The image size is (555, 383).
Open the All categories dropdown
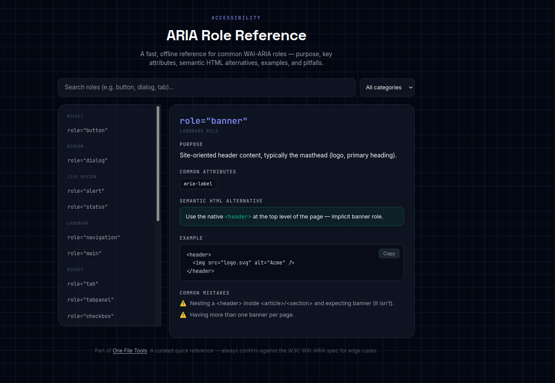387,87
